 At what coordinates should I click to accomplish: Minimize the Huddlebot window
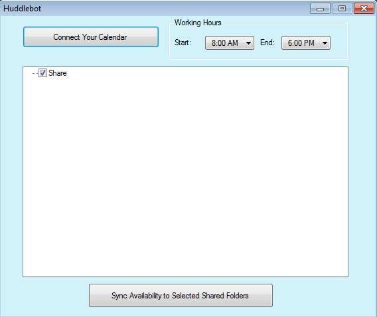(x=320, y=9)
